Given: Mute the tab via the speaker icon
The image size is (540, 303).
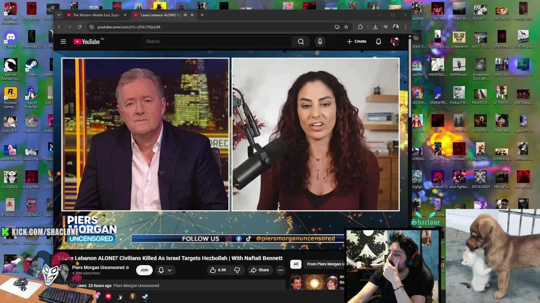Looking at the screenshot, I should point(185,15).
